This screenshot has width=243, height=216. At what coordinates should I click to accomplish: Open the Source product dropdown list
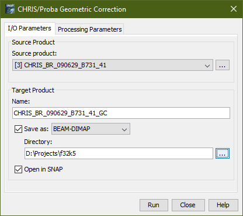[113, 65]
